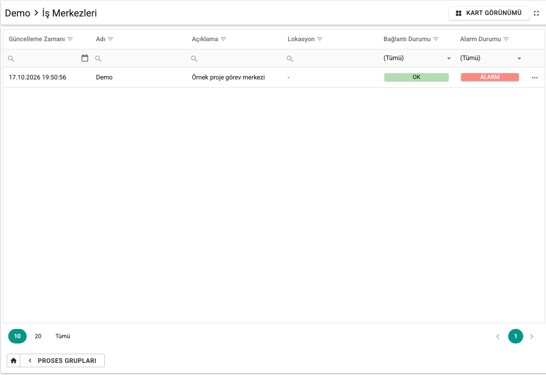Click Demo in the breadcrumb
Screen dimensions: 546x375
[17, 13]
